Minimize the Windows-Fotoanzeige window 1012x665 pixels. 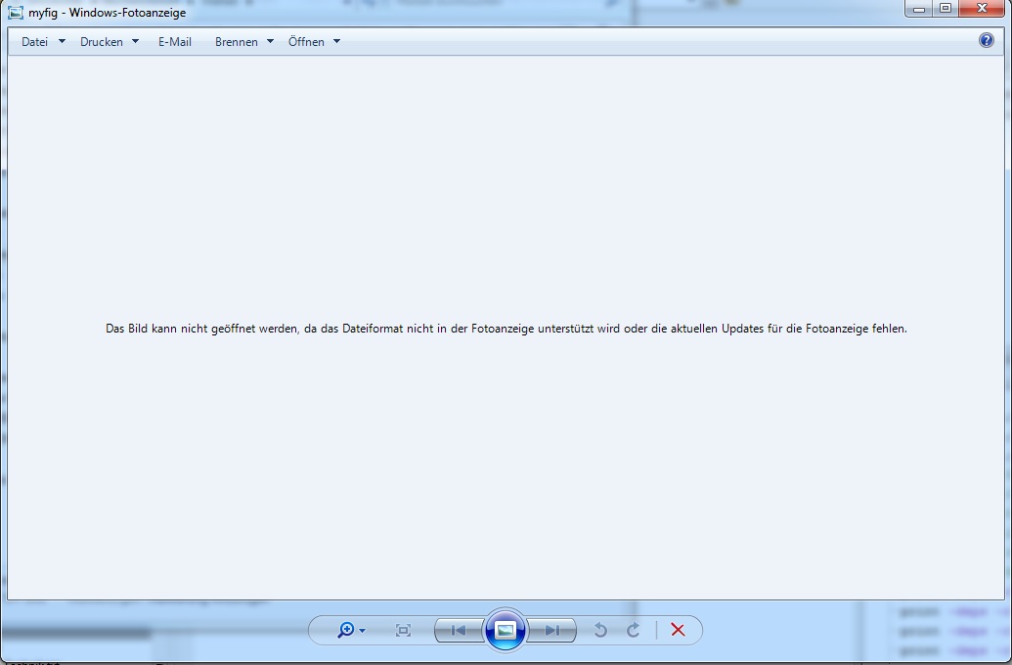(919, 9)
